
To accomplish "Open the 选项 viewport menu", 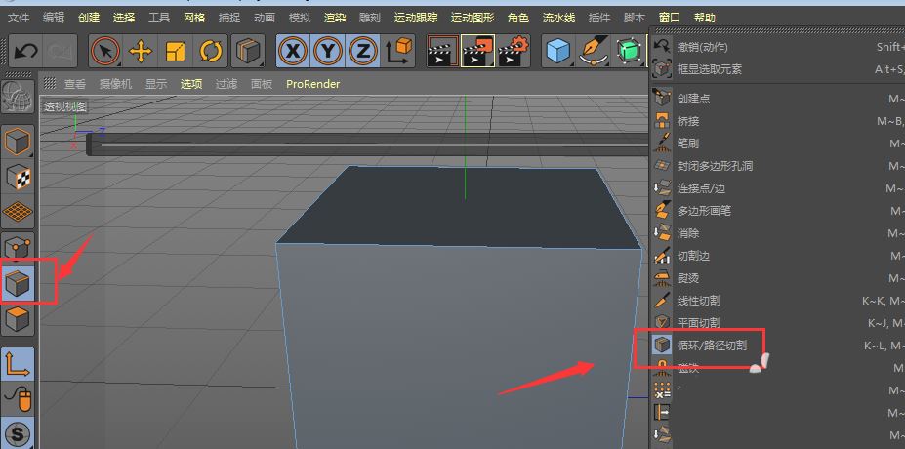I will pyautogui.click(x=190, y=84).
